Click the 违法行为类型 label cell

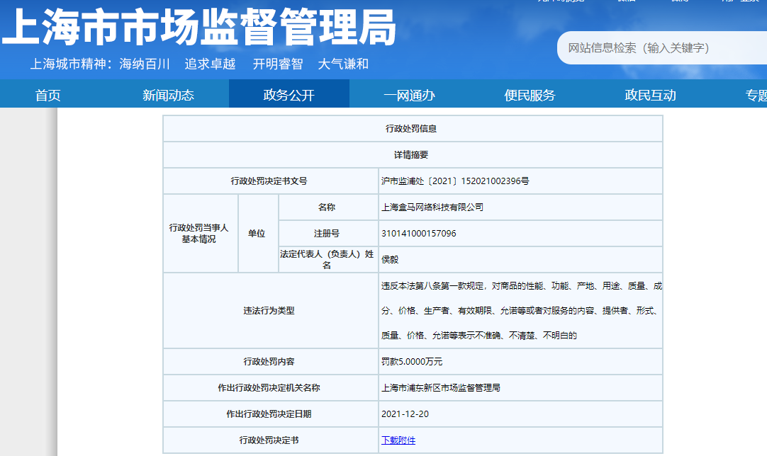pyautogui.click(x=271, y=310)
